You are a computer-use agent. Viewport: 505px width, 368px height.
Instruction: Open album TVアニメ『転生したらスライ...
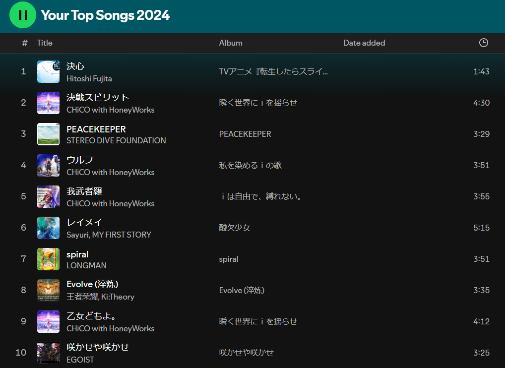tap(273, 71)
